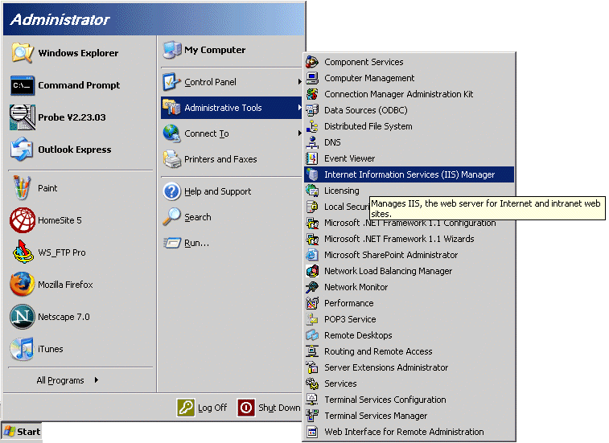
Task: Expand the Connect To submenu arrow
Action: (x=299, y=133)
